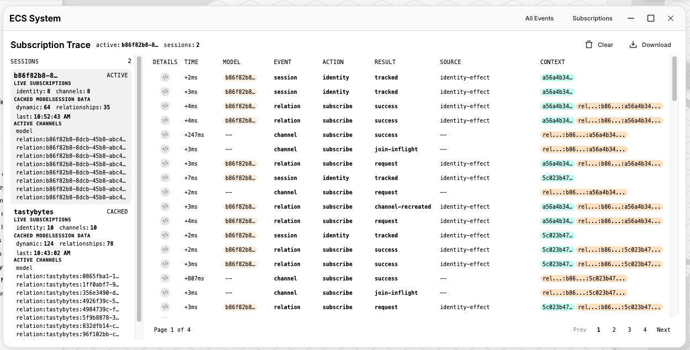Image resolution: width=690 pixels, height=350 pixels.
Task: Click the "sessions: 2" header label
Action: 182,45
